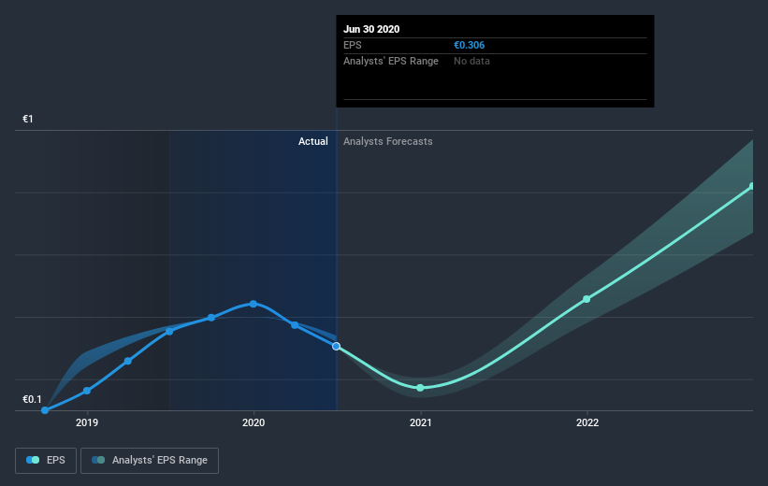Toggle the EPS legend series
Viewport: 768px width, 486px height.
(46, 460)
